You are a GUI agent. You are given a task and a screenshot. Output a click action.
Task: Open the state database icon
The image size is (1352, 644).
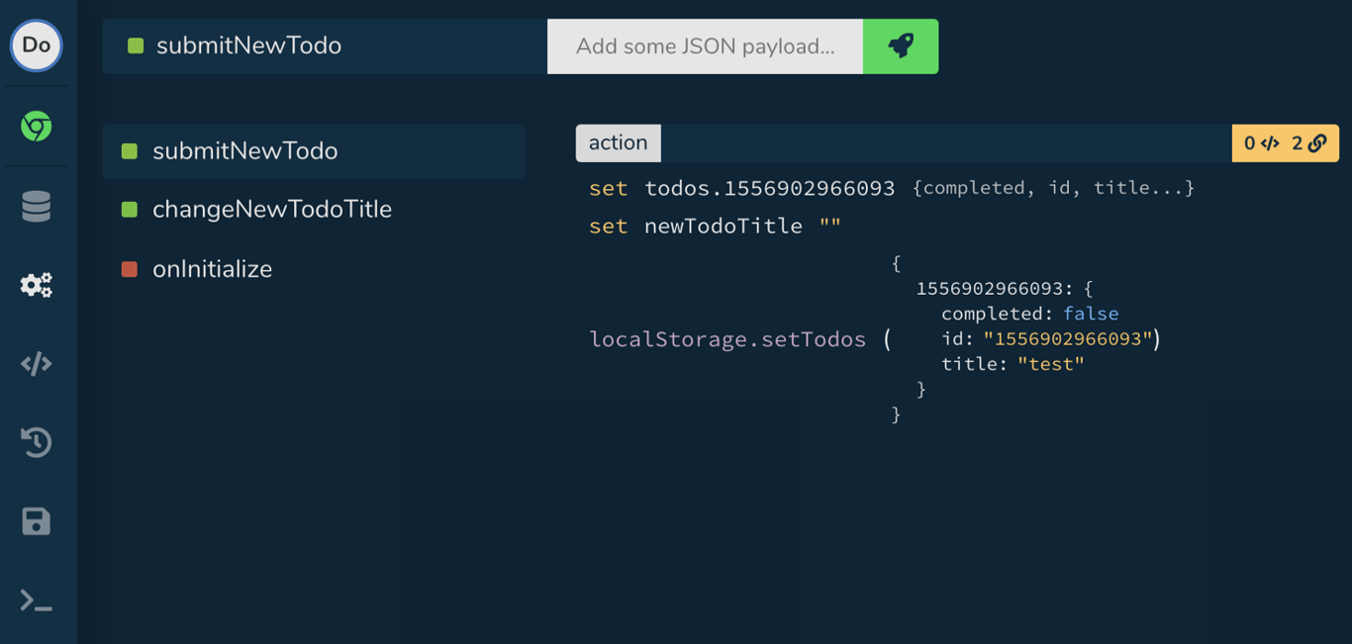point(37,207)
